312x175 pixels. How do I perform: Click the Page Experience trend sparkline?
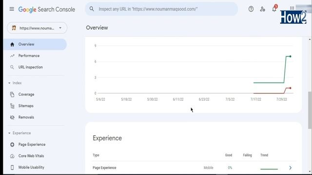point(269,169)
